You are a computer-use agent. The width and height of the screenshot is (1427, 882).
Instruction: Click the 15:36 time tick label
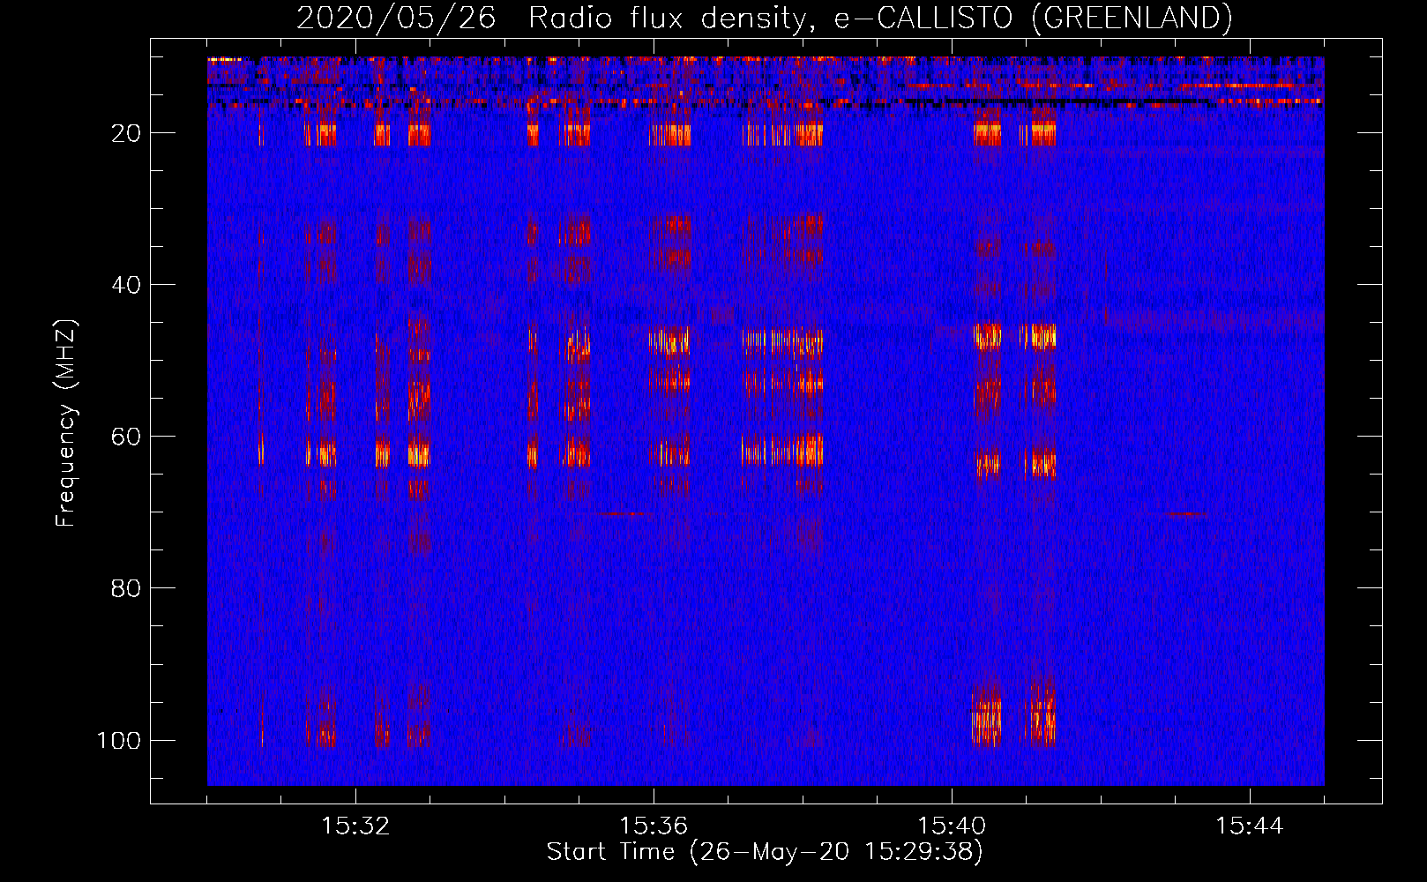coord(654,826)
